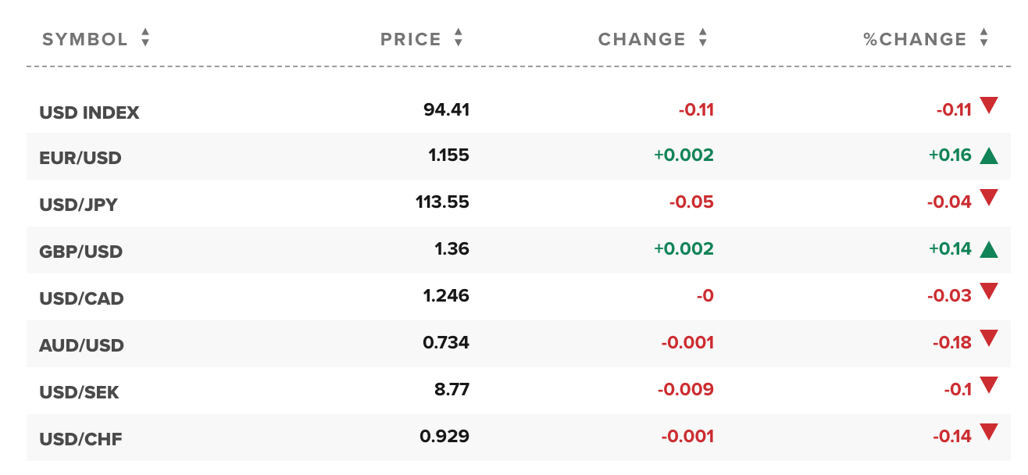This screenshot has width=1028, height=475.
Task: Sort by the %CHANGE column arrows
Action: coord(983,38)
